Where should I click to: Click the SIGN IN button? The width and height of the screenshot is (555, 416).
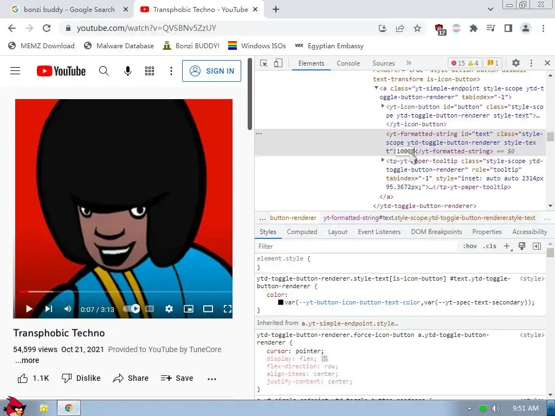point(212,71)
